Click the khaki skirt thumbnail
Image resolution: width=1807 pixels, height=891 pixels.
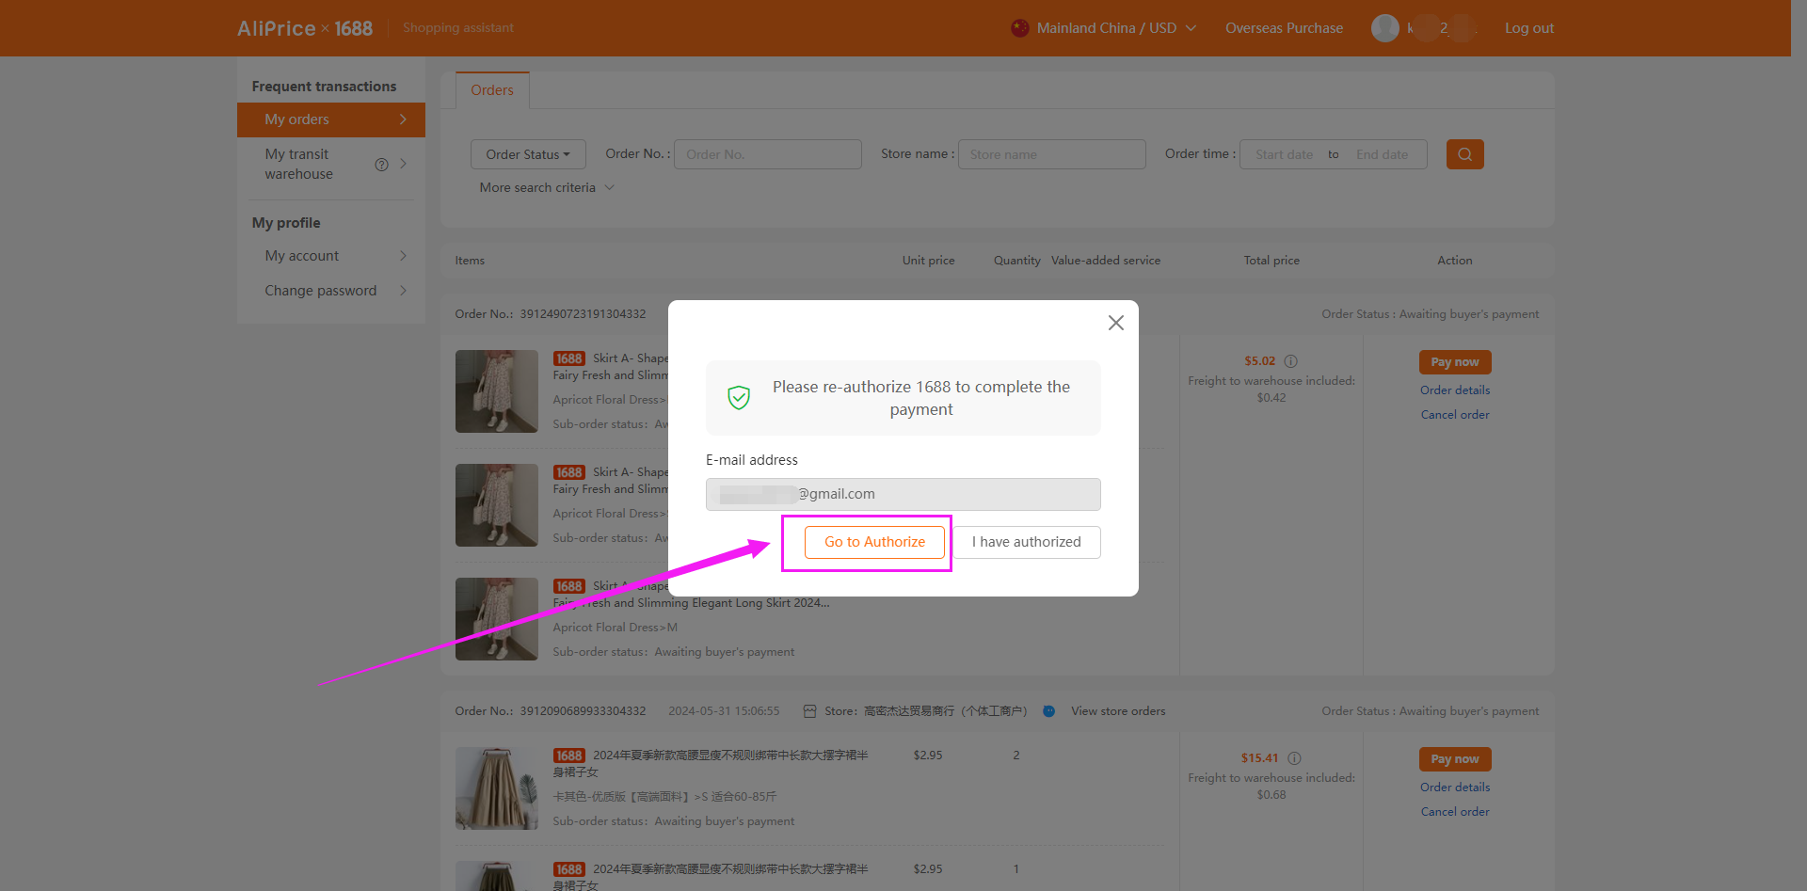(x=497, y=788)
